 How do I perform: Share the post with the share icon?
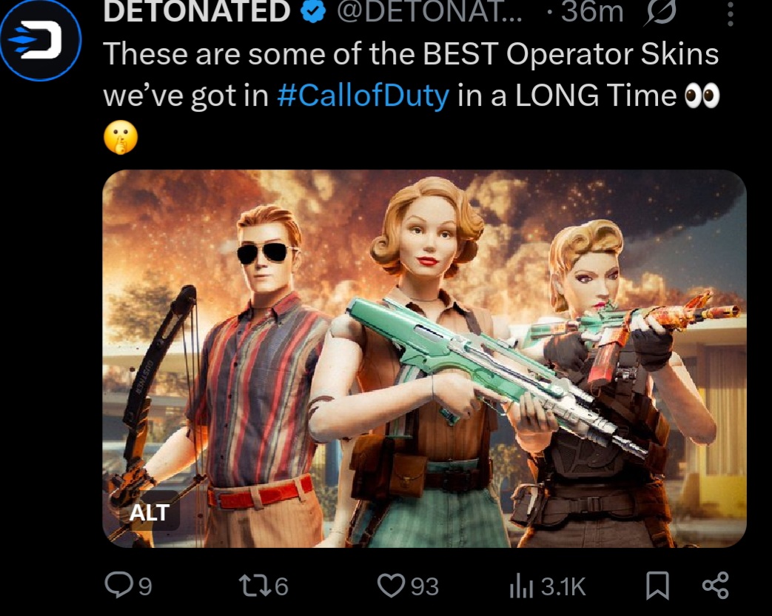click(716, 585)
